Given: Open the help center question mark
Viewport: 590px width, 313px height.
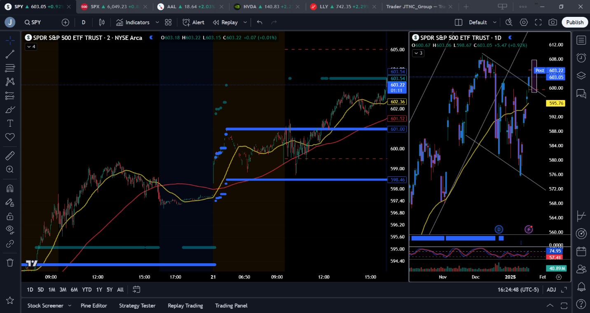Looking at the screenshot, I should point(581,305).
